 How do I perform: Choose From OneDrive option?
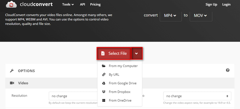coord(120,100)
